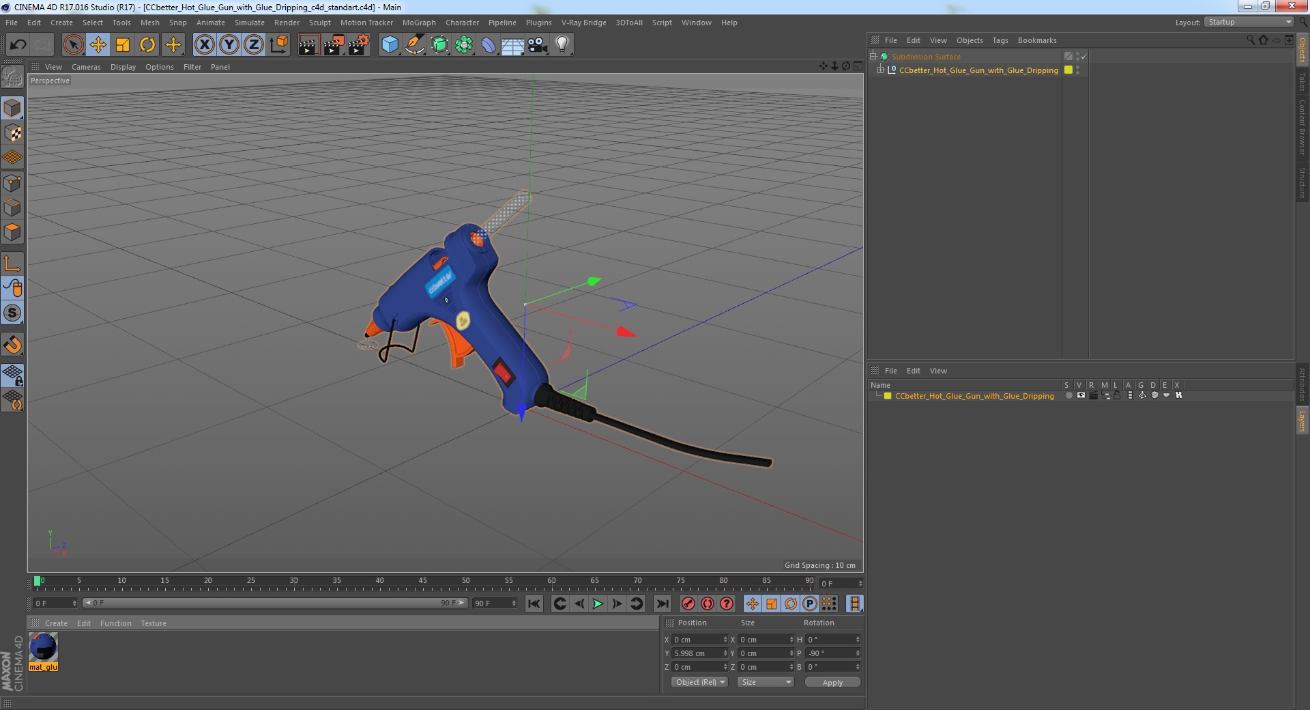
Task: Click the Object Manager search icon
Action: 1251,40
